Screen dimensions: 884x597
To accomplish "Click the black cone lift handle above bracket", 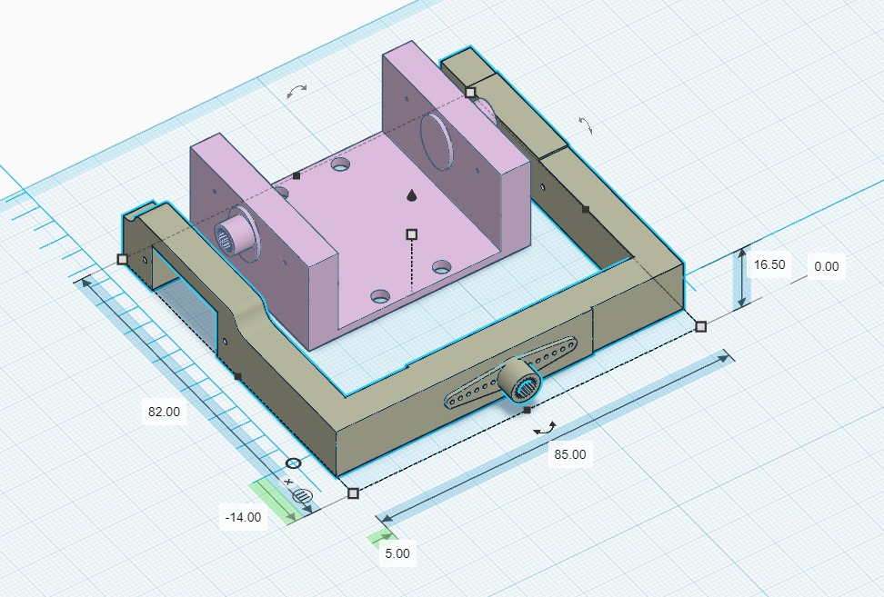I will (x=412, y=195).
